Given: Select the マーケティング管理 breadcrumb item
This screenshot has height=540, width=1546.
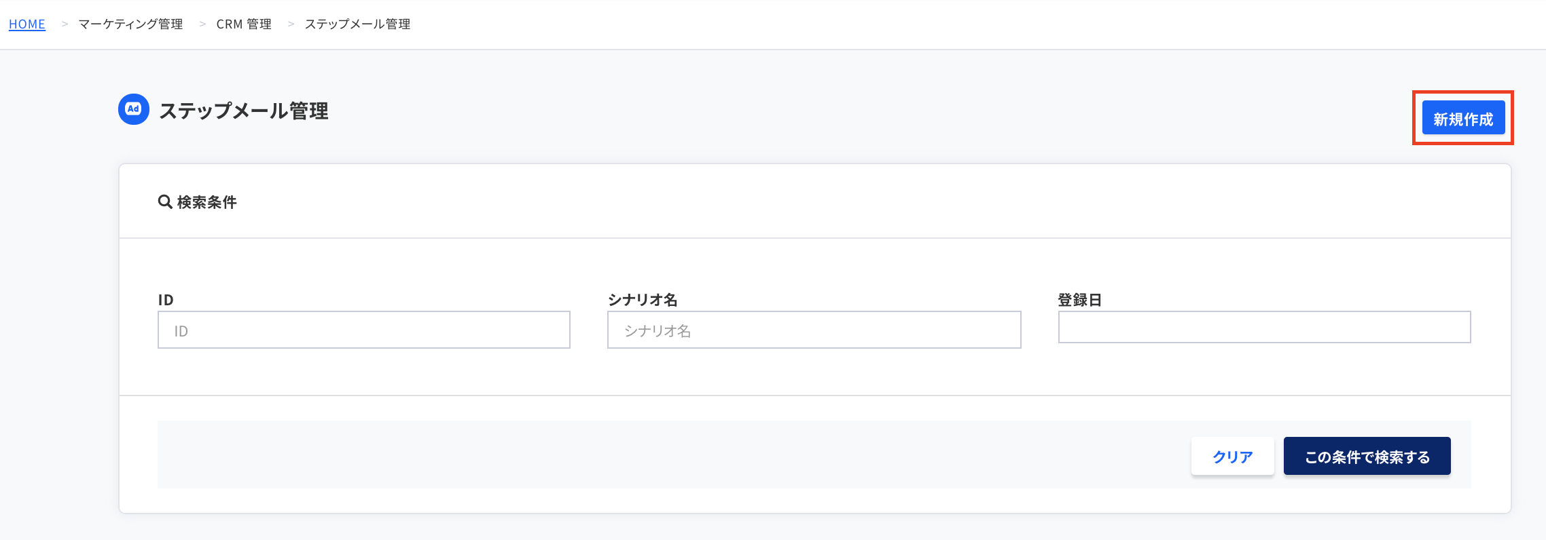Looking at the screenshot, I should point(130,24).
